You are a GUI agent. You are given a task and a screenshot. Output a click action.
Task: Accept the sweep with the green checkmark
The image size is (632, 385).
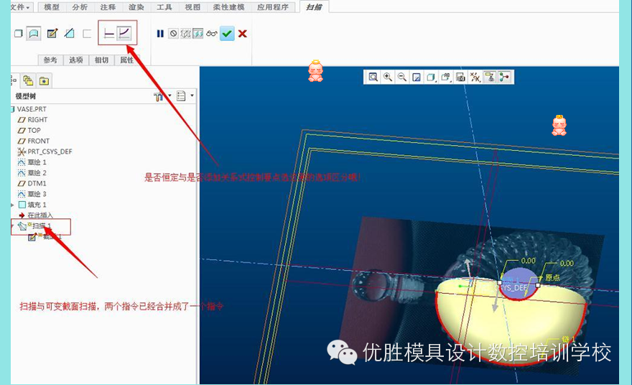pyautogui.click(x=227, y=34)
